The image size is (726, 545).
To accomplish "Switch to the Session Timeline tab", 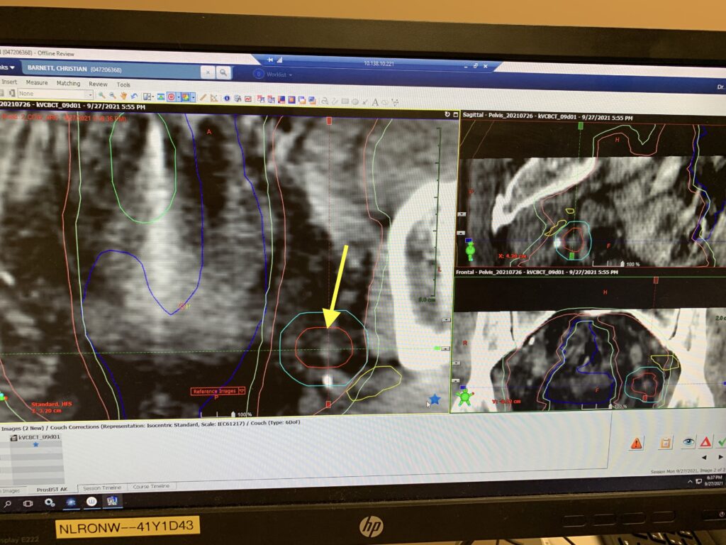I will coord(102,488).
